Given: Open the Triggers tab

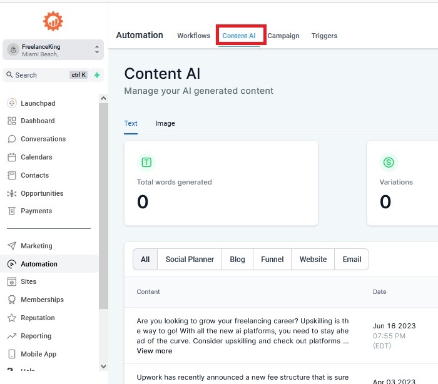Looking at the screenshot, I should 324,36.
